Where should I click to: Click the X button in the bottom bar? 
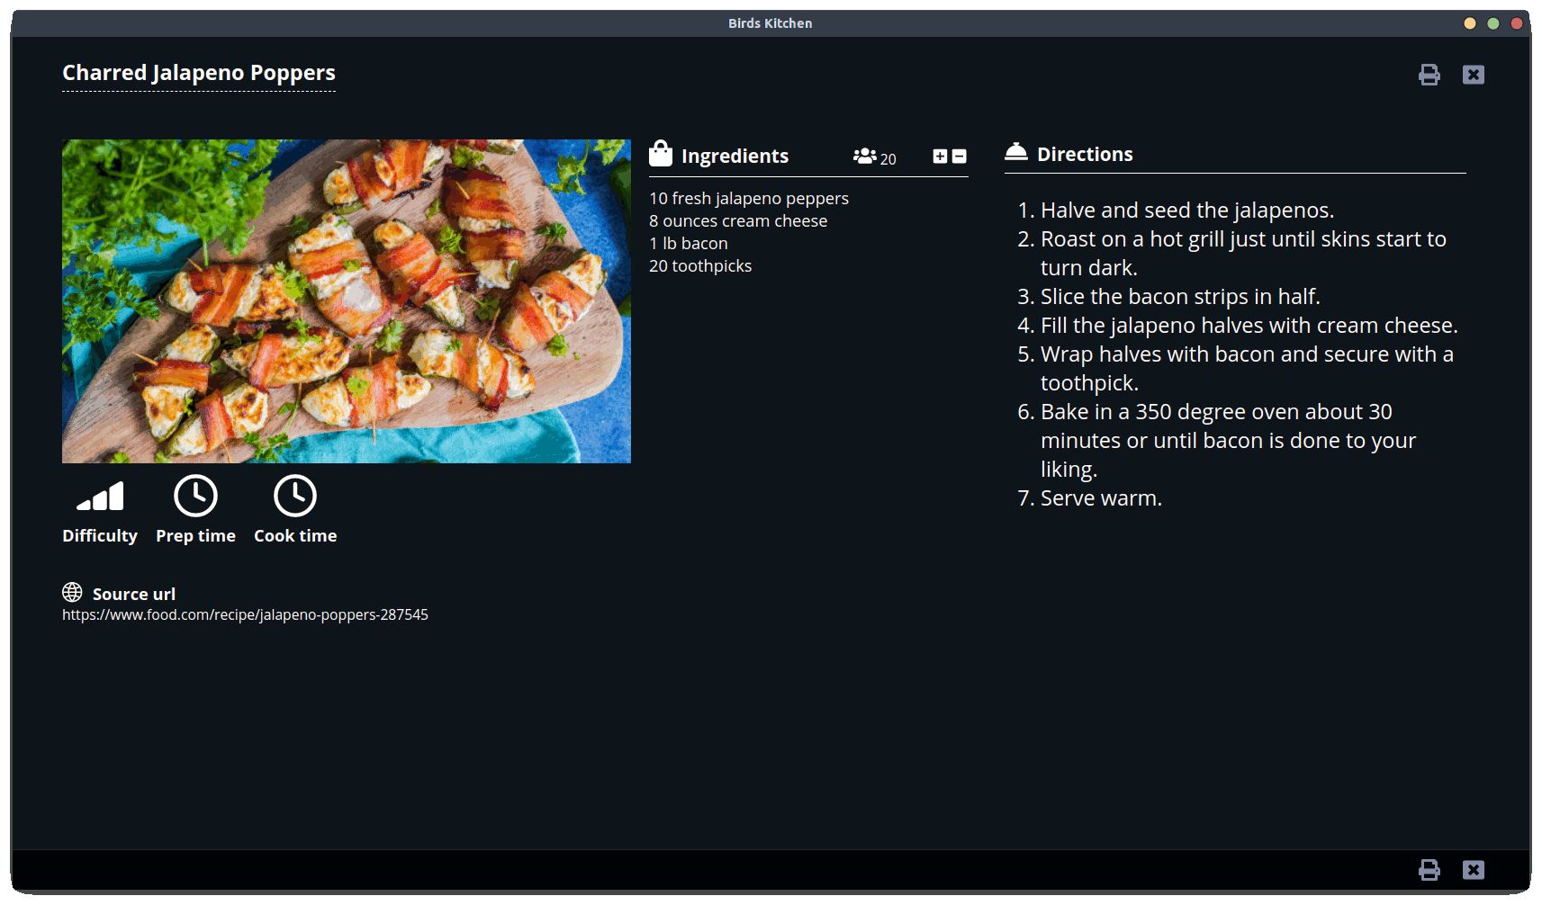(1474, 870)
